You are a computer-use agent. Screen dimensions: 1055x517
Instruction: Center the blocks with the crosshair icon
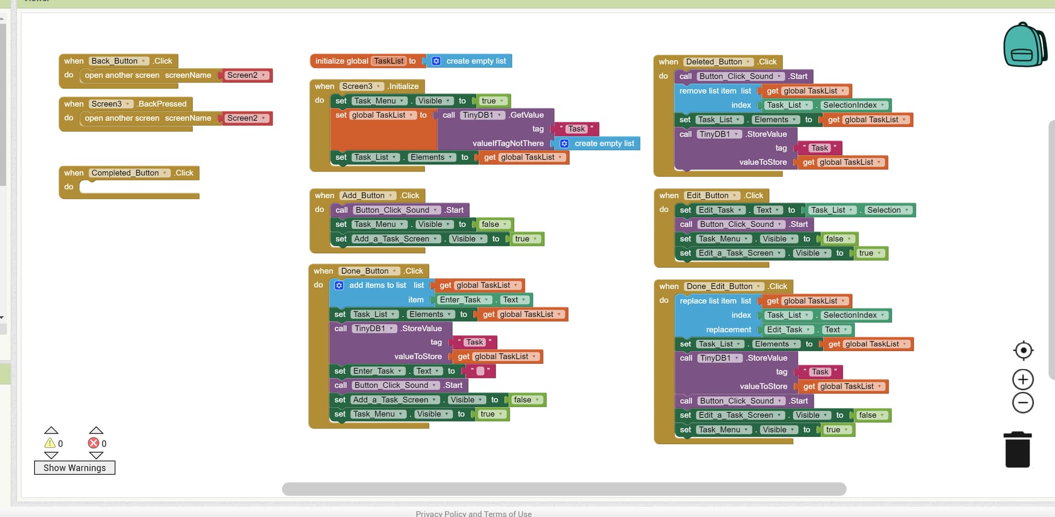point(1023,350)
